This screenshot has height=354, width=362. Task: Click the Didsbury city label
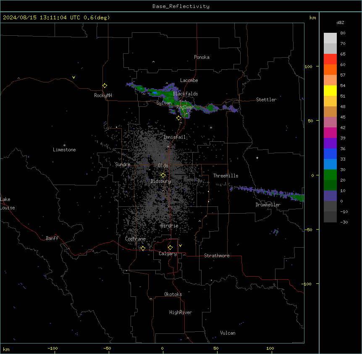click(160, 181)
